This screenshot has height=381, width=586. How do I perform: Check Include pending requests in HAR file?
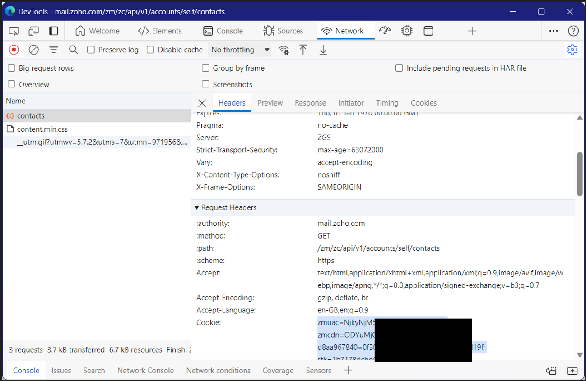point(399,68)
